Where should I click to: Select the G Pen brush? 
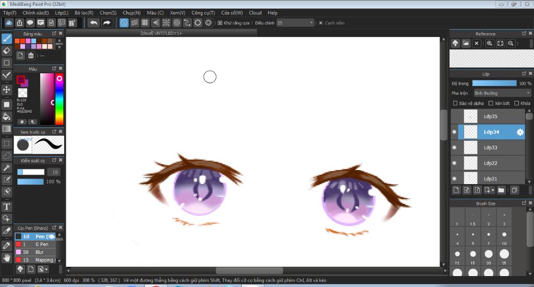(41, 244)
